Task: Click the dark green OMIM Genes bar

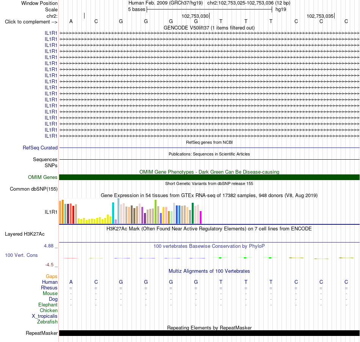Action: 209,177
